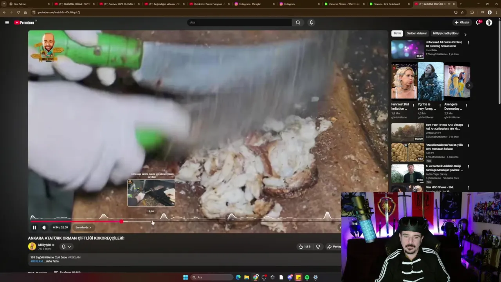Go to YouTube Premium home logo
Screen dimensions: 501x282
tap(25, 23)
